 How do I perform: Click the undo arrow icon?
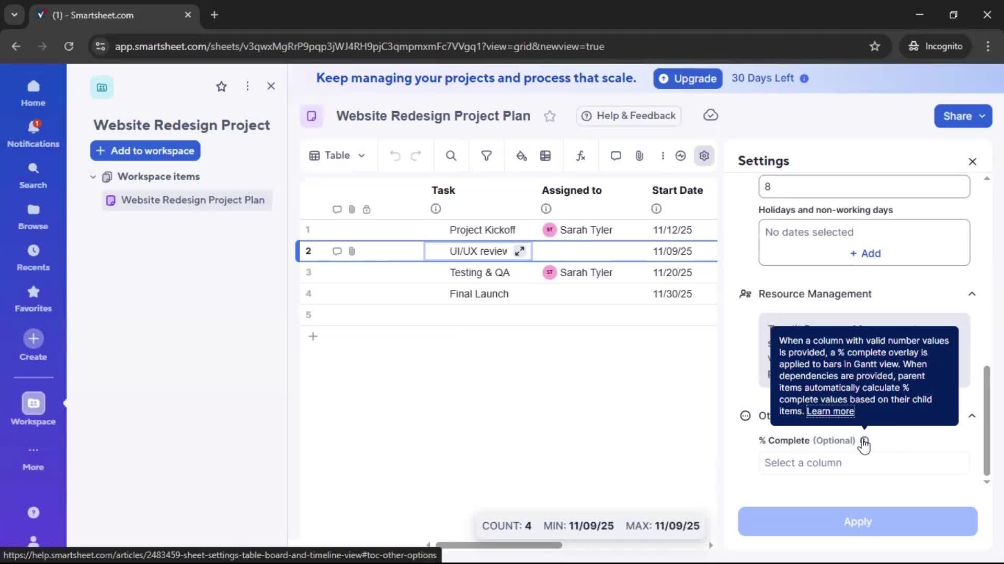click(395, 156)
